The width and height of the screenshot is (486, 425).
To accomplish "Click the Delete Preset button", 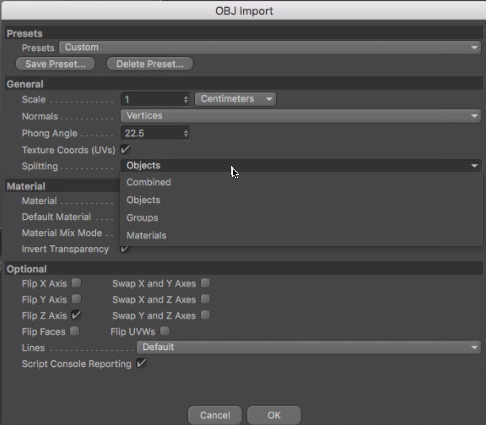I will [x=150, y=64].
